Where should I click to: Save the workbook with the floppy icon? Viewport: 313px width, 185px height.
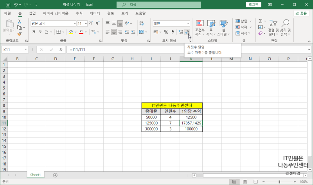tap(8, 5)
